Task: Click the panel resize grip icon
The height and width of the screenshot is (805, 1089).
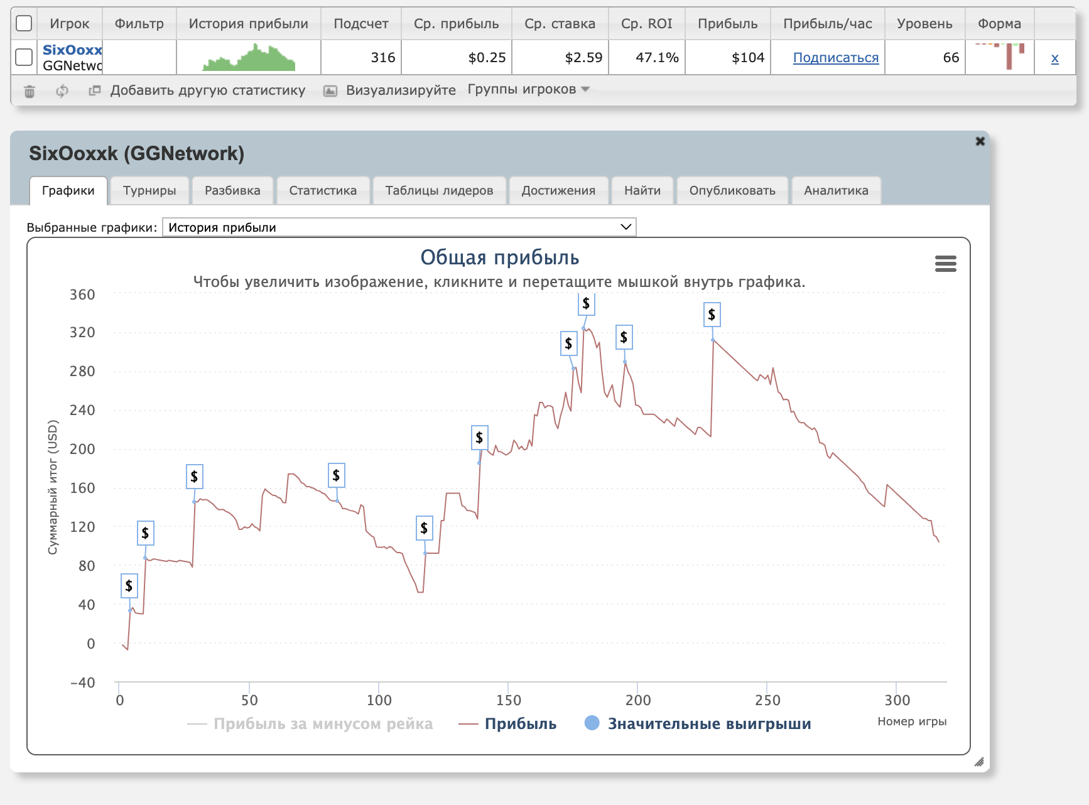Action: coord(978,762)
